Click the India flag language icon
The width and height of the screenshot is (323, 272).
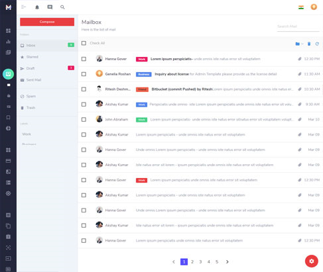(x=301, y=7)
